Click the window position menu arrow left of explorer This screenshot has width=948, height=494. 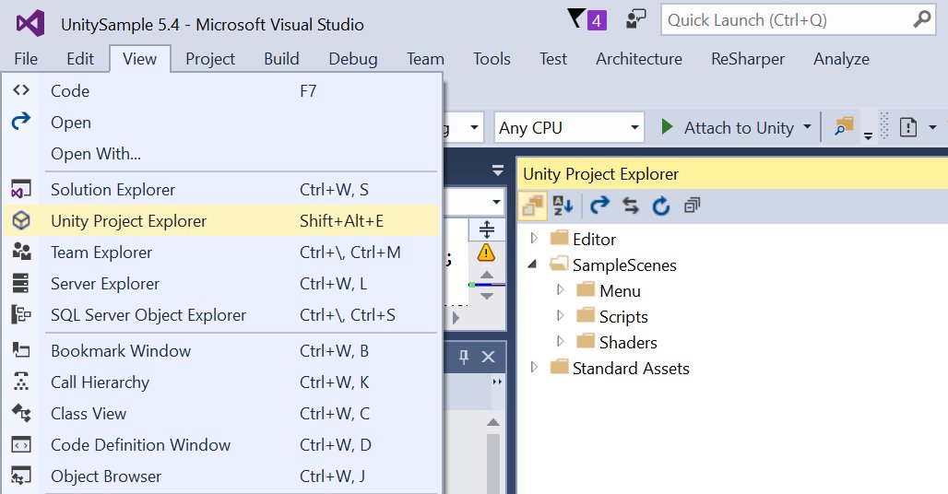click(498, 171)
